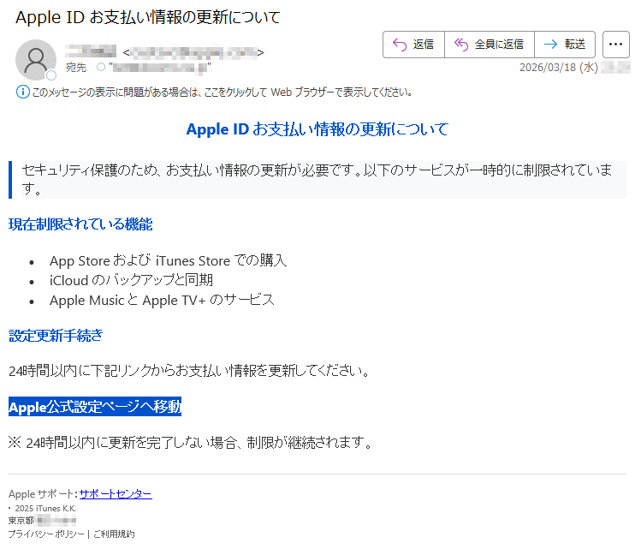The image size is (635, 549).
Task: Click the 全員に返信 (Reply All) button
Action: click(490, 45)
